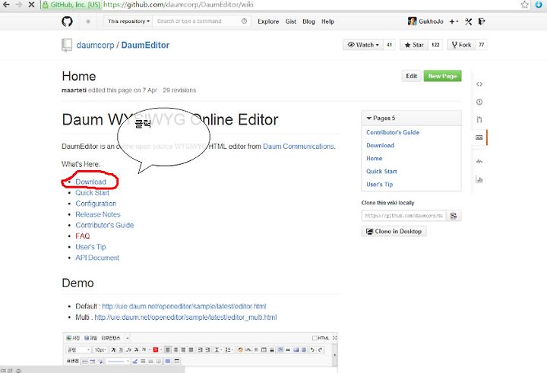547x373 pixels.
Task: Open Help in the top navigation
Action: point(328,21)
